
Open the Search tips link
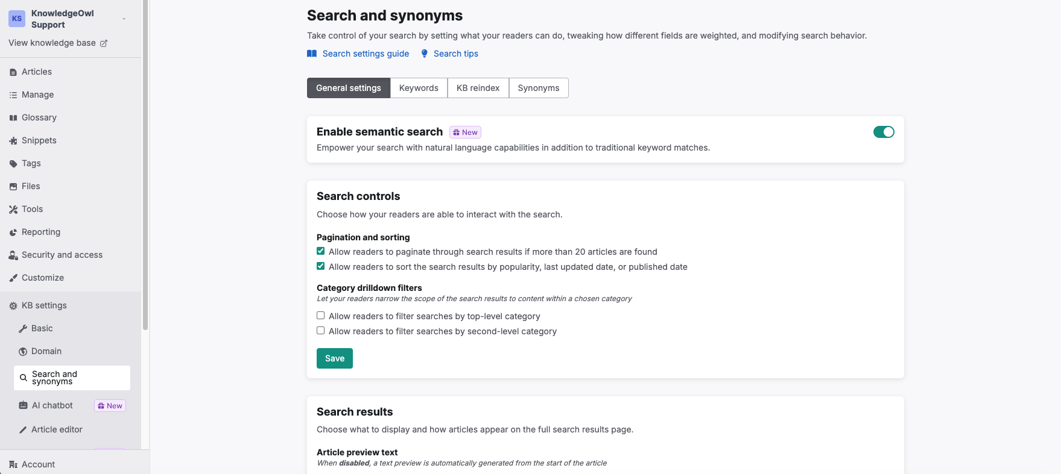(456, 54)
